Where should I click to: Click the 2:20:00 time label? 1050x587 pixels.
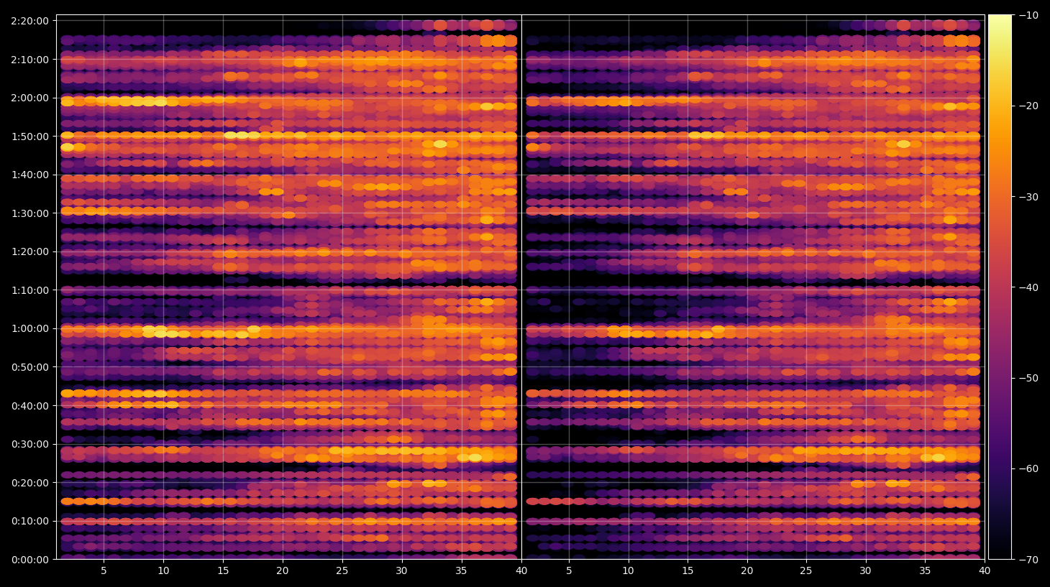[30, 21]
